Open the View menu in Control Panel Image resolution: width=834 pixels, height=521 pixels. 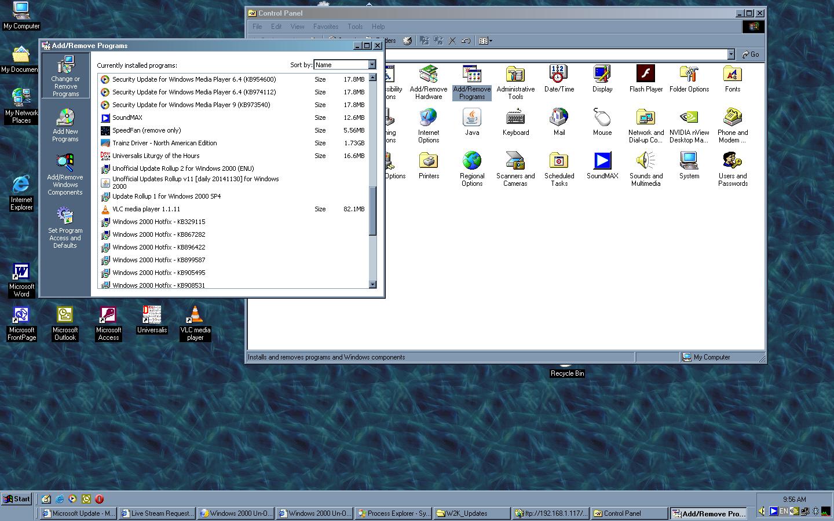[297, 27]
